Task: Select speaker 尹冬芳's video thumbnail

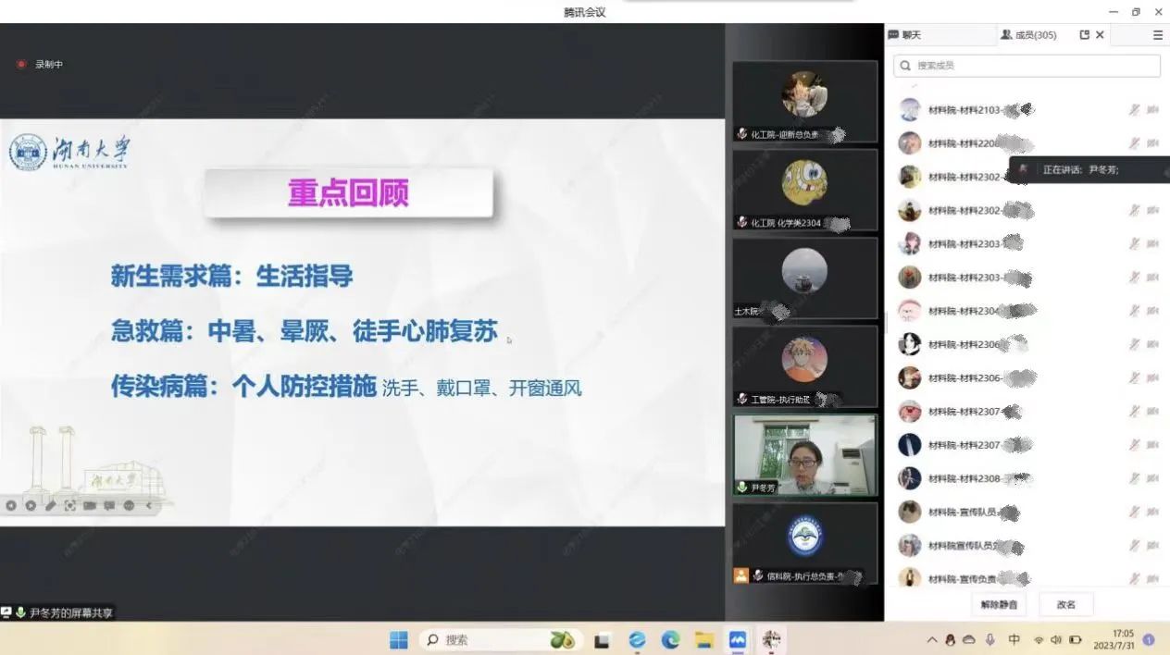Action: pyautogui.click(x=804, y=455)
